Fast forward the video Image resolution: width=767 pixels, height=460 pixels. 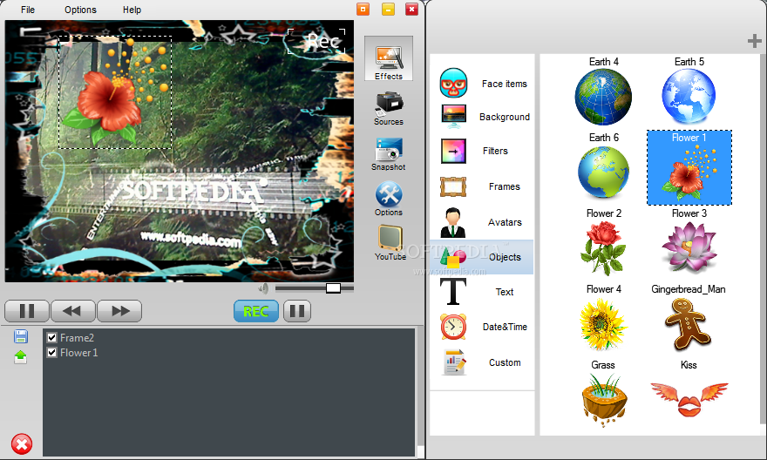(x=119, y=311)
